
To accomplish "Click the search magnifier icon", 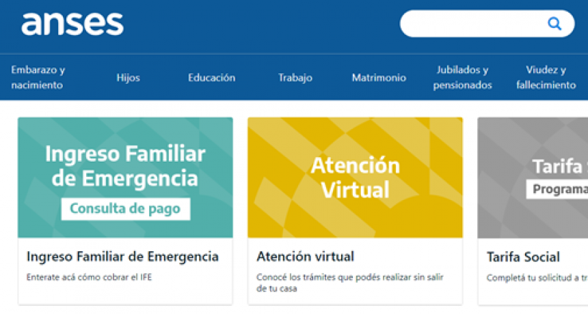I will click(554, 24).
